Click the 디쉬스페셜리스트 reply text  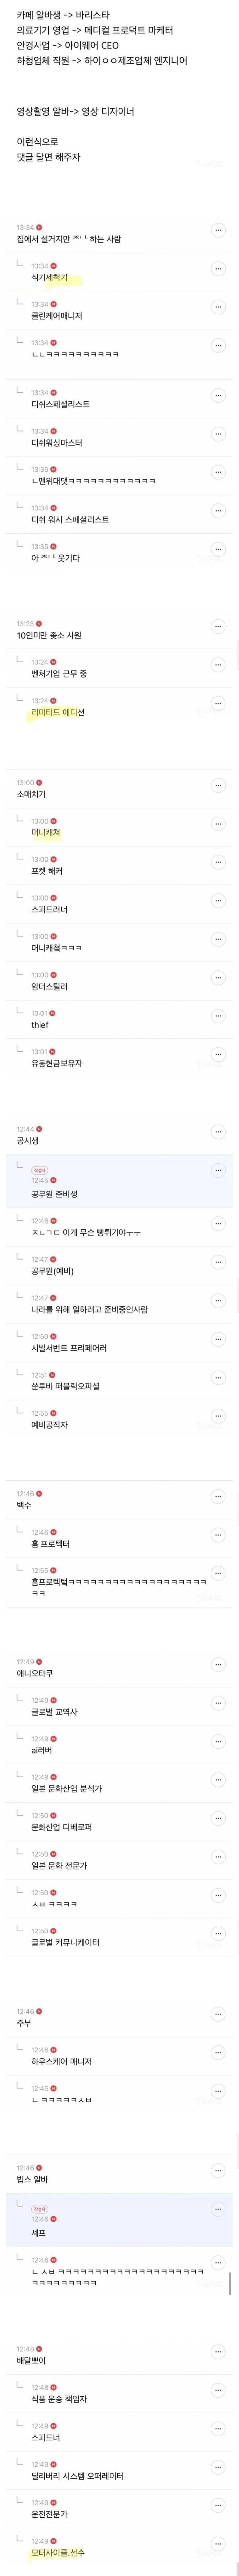coord(60,404)
